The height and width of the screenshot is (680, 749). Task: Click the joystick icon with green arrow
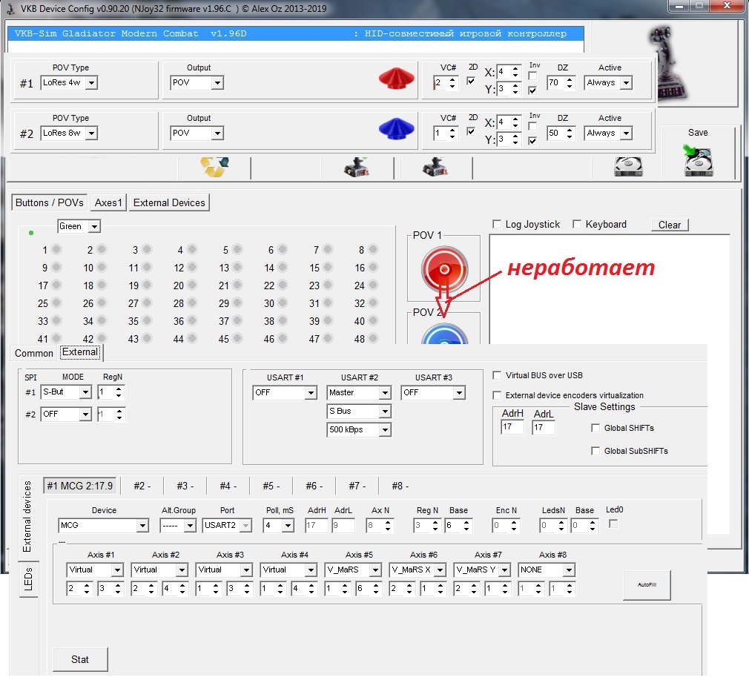pos(357,167)
